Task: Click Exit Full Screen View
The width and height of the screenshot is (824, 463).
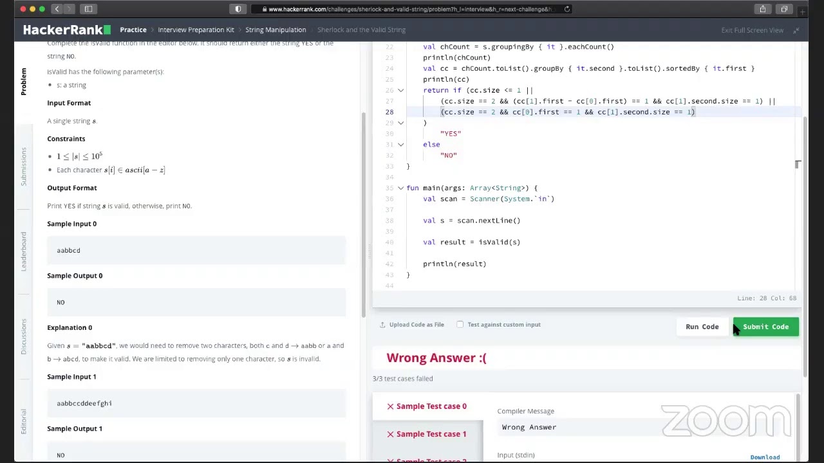Action: 752,30
